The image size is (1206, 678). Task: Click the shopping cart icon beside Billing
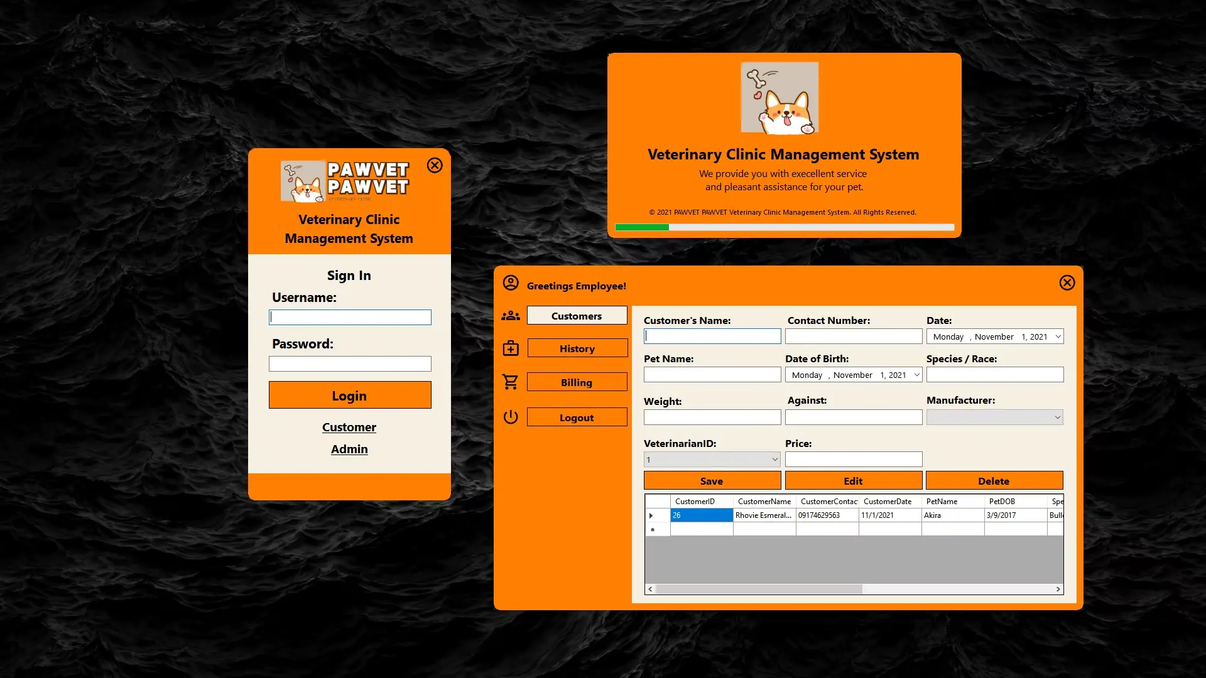[x=511, y=382]
